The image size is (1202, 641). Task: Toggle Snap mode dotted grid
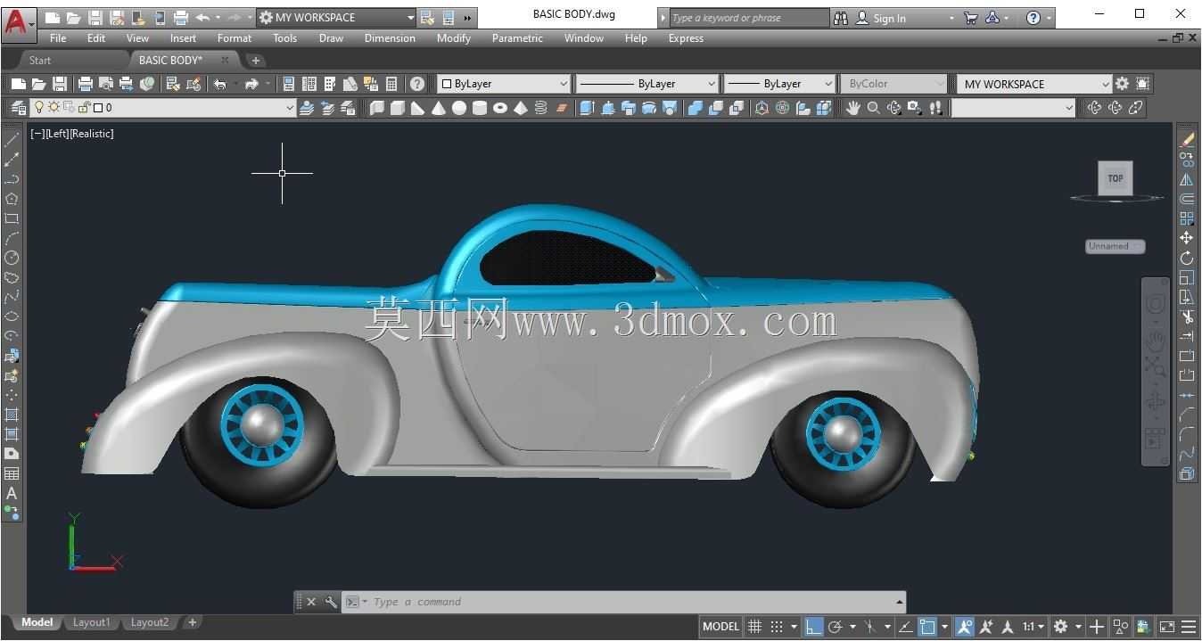(777, 627)
